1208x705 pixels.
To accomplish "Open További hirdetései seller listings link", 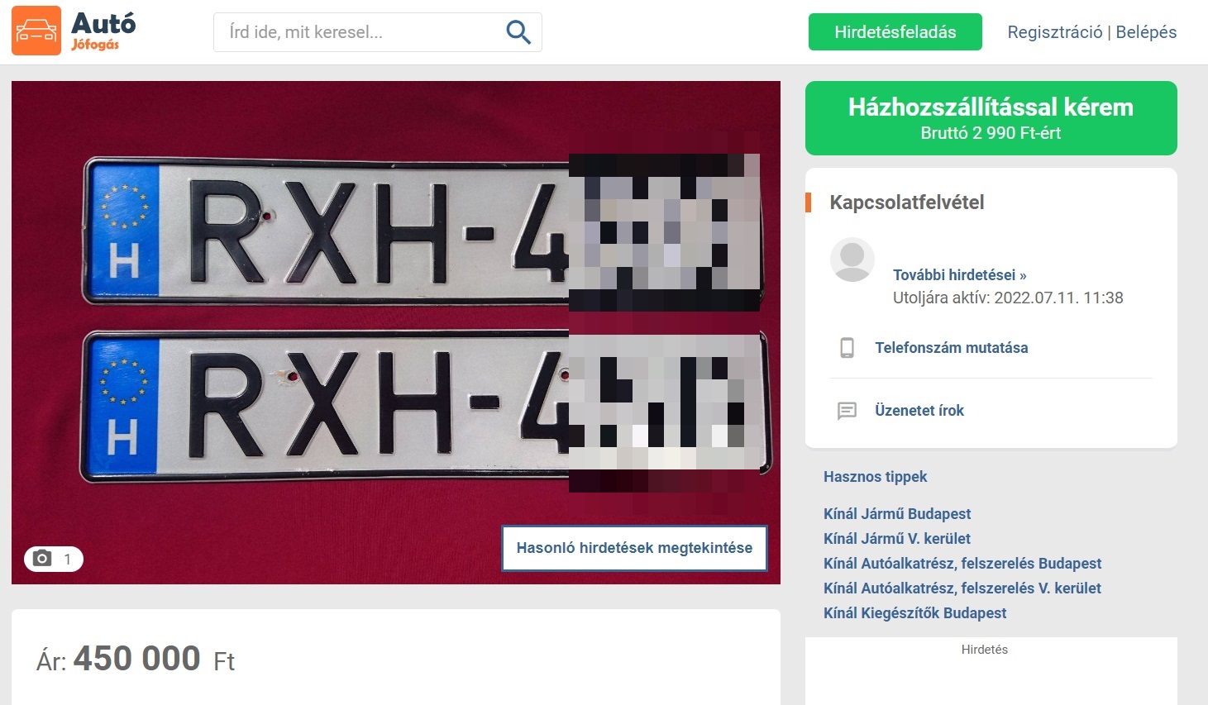I will [x=959, y=275].
